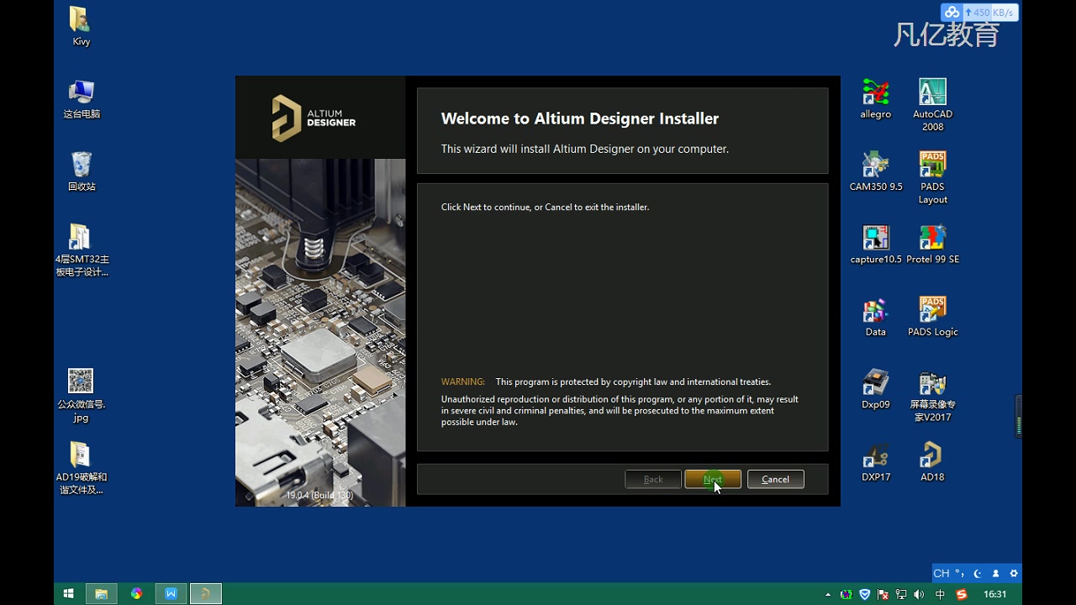The height and width of the screenshot is (605, 1076).
Task: Launch capture10.5
Action: pos(875,238)
